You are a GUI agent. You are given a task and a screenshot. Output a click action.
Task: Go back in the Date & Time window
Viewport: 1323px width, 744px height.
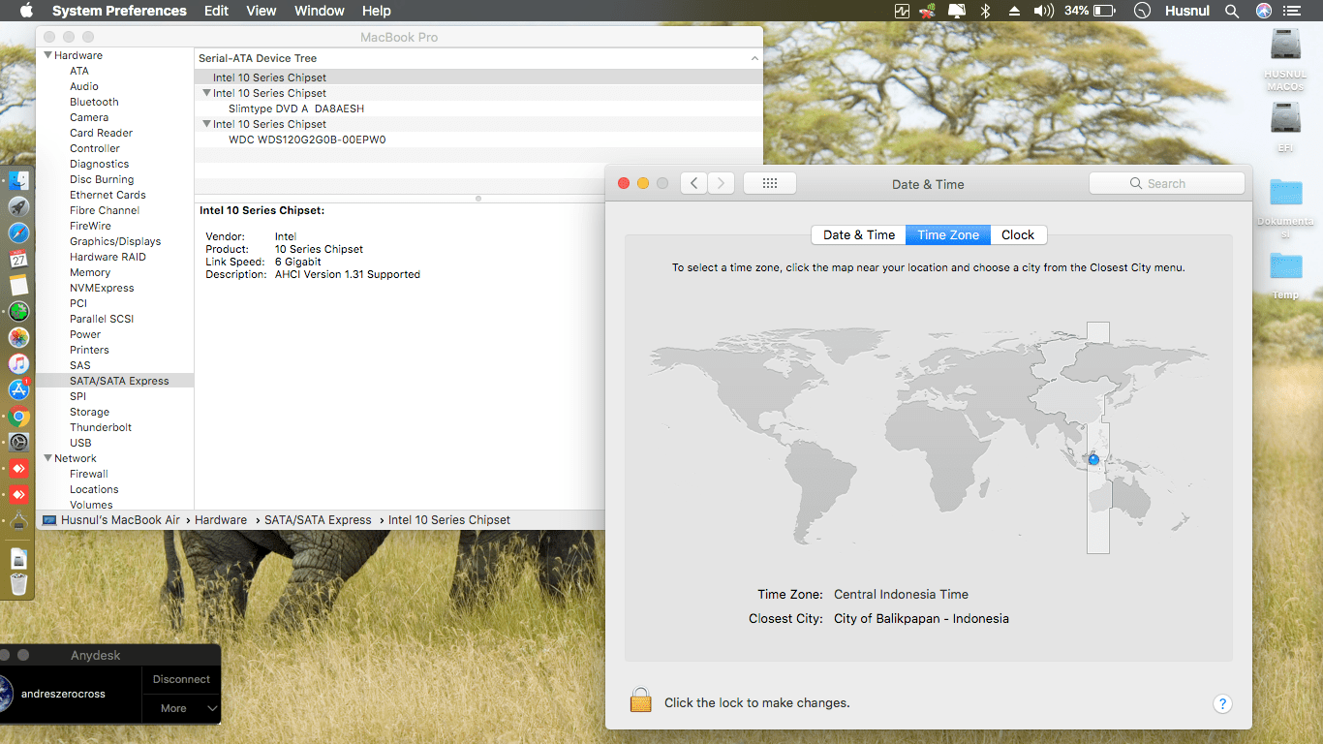pyautogui.click(x=693, y=183)
